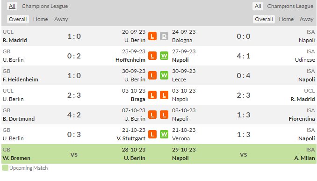
Task: Click the draw badge for Bologna vs Napoli
Action: pos(164,36)
